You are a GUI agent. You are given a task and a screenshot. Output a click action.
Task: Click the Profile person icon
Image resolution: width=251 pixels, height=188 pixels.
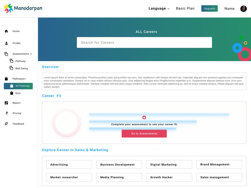click(x=7, y=43)
